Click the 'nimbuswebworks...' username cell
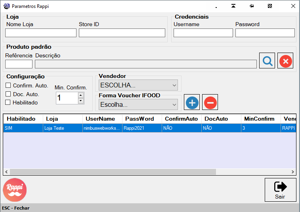 (102, 128)
